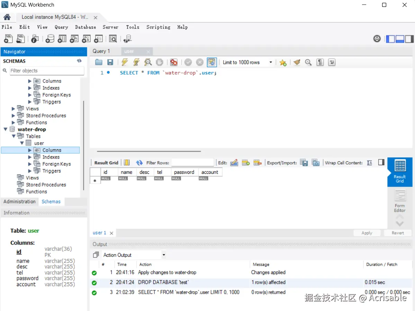Toggle stop script on error

(174, 62)
